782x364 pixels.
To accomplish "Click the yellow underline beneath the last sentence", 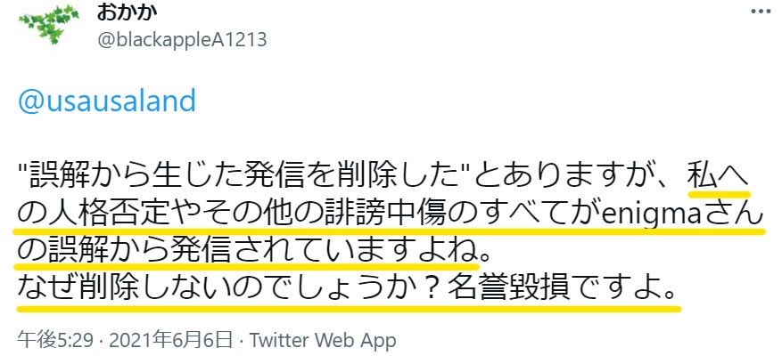I will 350,309.
